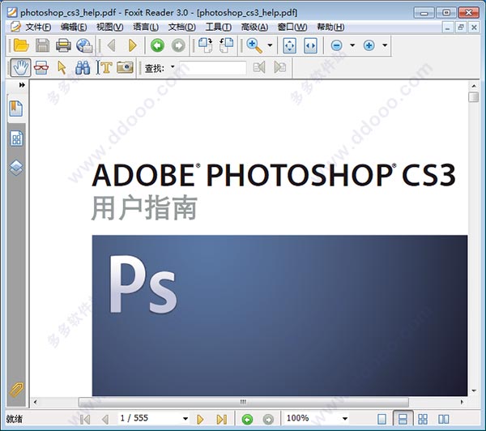
Task: Click in the 查找 search text field
Action: click(213, 67)
